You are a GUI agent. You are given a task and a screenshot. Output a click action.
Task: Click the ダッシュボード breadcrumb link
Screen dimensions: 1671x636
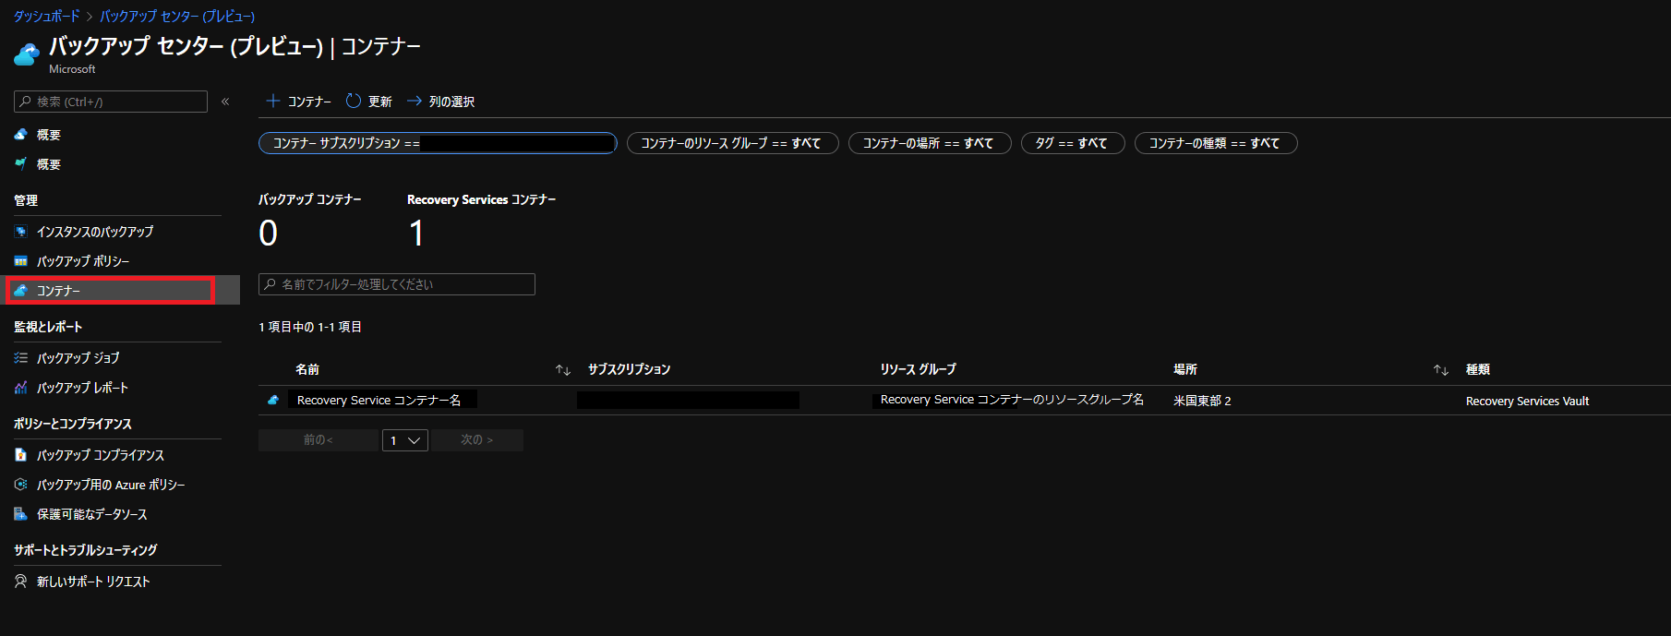46,17
